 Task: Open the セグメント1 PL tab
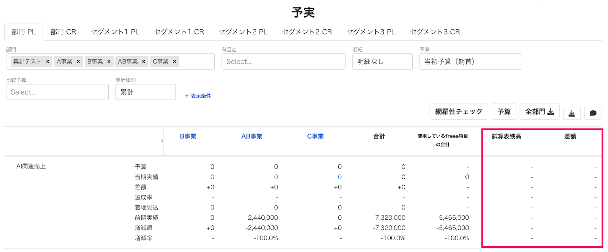(115, 32)
